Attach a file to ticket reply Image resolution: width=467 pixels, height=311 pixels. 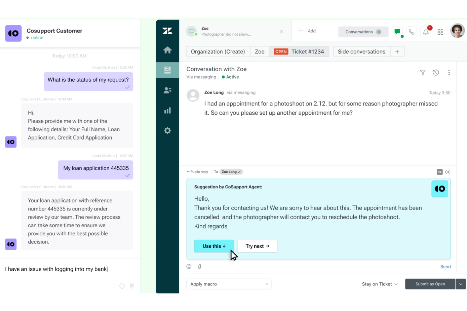pyautogui.click(x=199, y=266)
